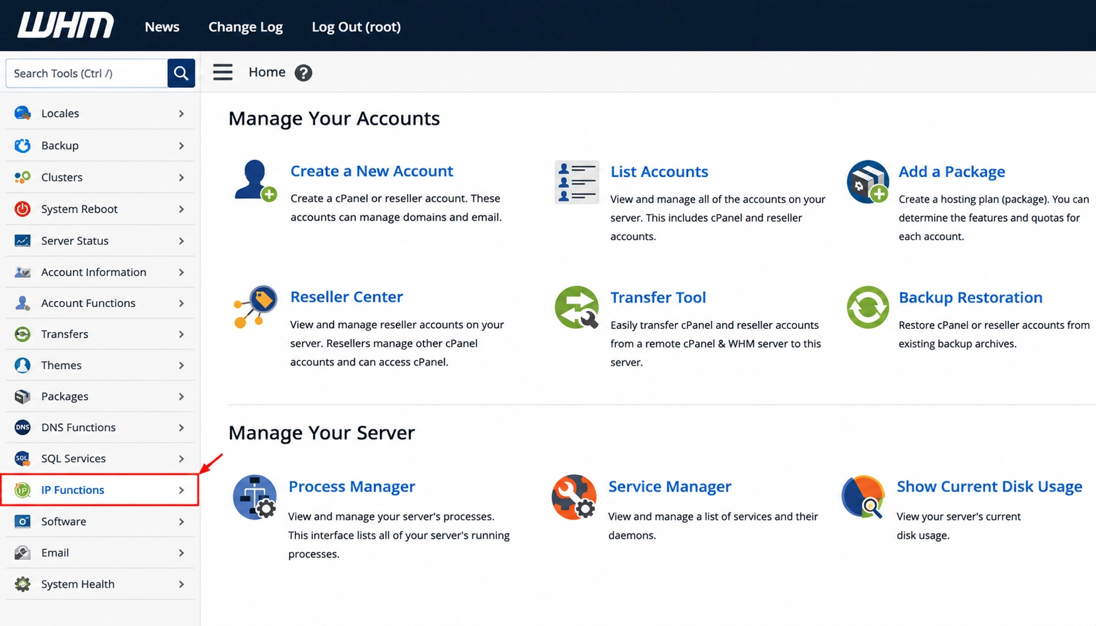The width and height of the screenshot is (1096, 626).
Task: Open the Backup Restoration link
Action: point(970,298)
